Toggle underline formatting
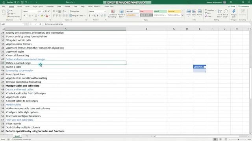 tap(30, 16)
